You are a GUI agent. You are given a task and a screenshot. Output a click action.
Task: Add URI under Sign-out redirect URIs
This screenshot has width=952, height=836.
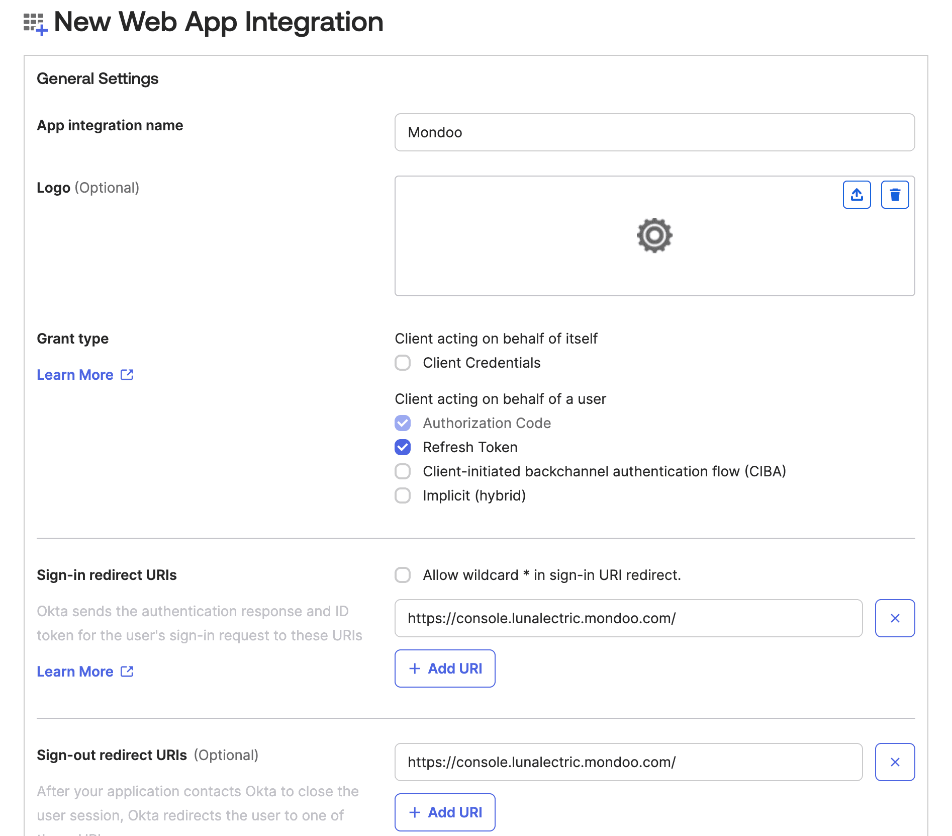[x=445, y=812]
